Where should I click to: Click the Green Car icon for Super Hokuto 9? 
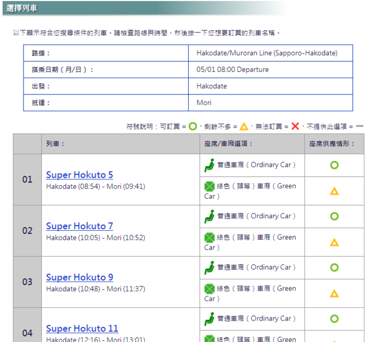[x=210, y=288]
